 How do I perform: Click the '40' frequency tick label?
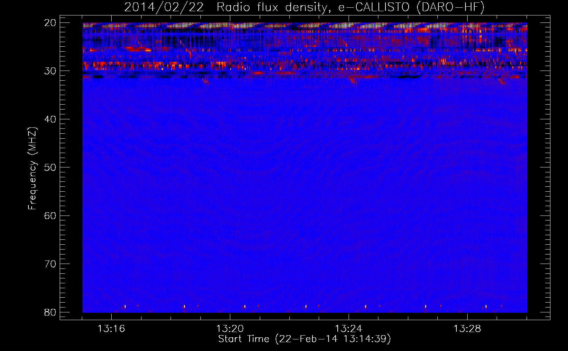tap(50, 119)
